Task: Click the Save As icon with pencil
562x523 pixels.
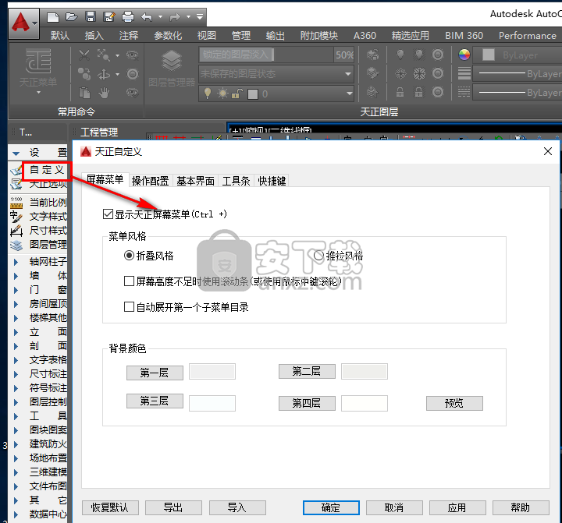Action: click(109, 17)
